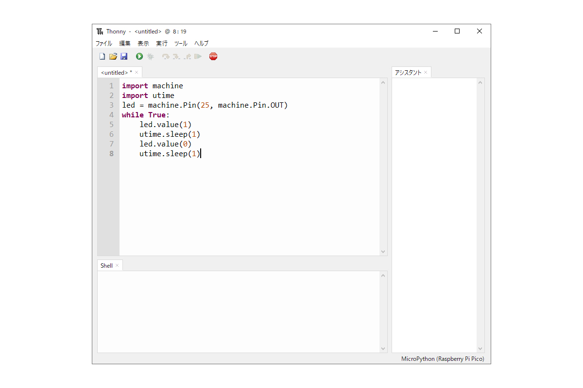Screen dimensions: 583x388
Task: Open the 表示 menu
Action: pyautogui.click(x=143, y=43)
